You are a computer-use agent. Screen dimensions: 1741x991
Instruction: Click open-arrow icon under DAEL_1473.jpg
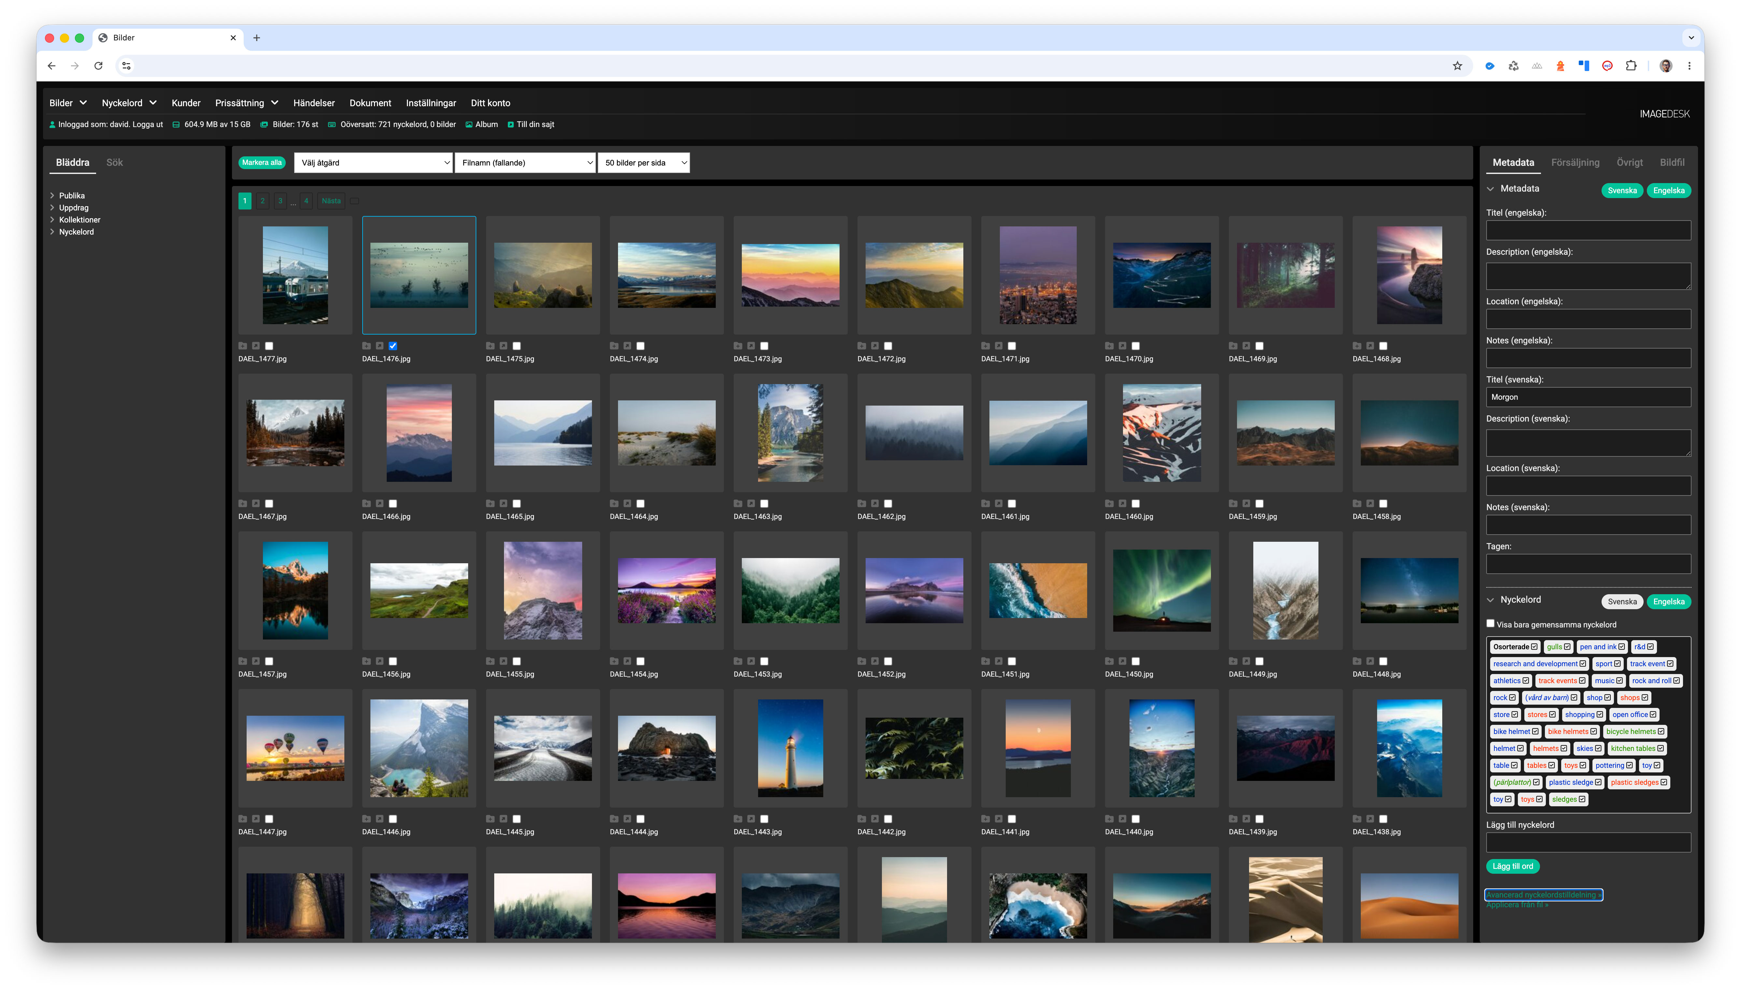(751, 346)
